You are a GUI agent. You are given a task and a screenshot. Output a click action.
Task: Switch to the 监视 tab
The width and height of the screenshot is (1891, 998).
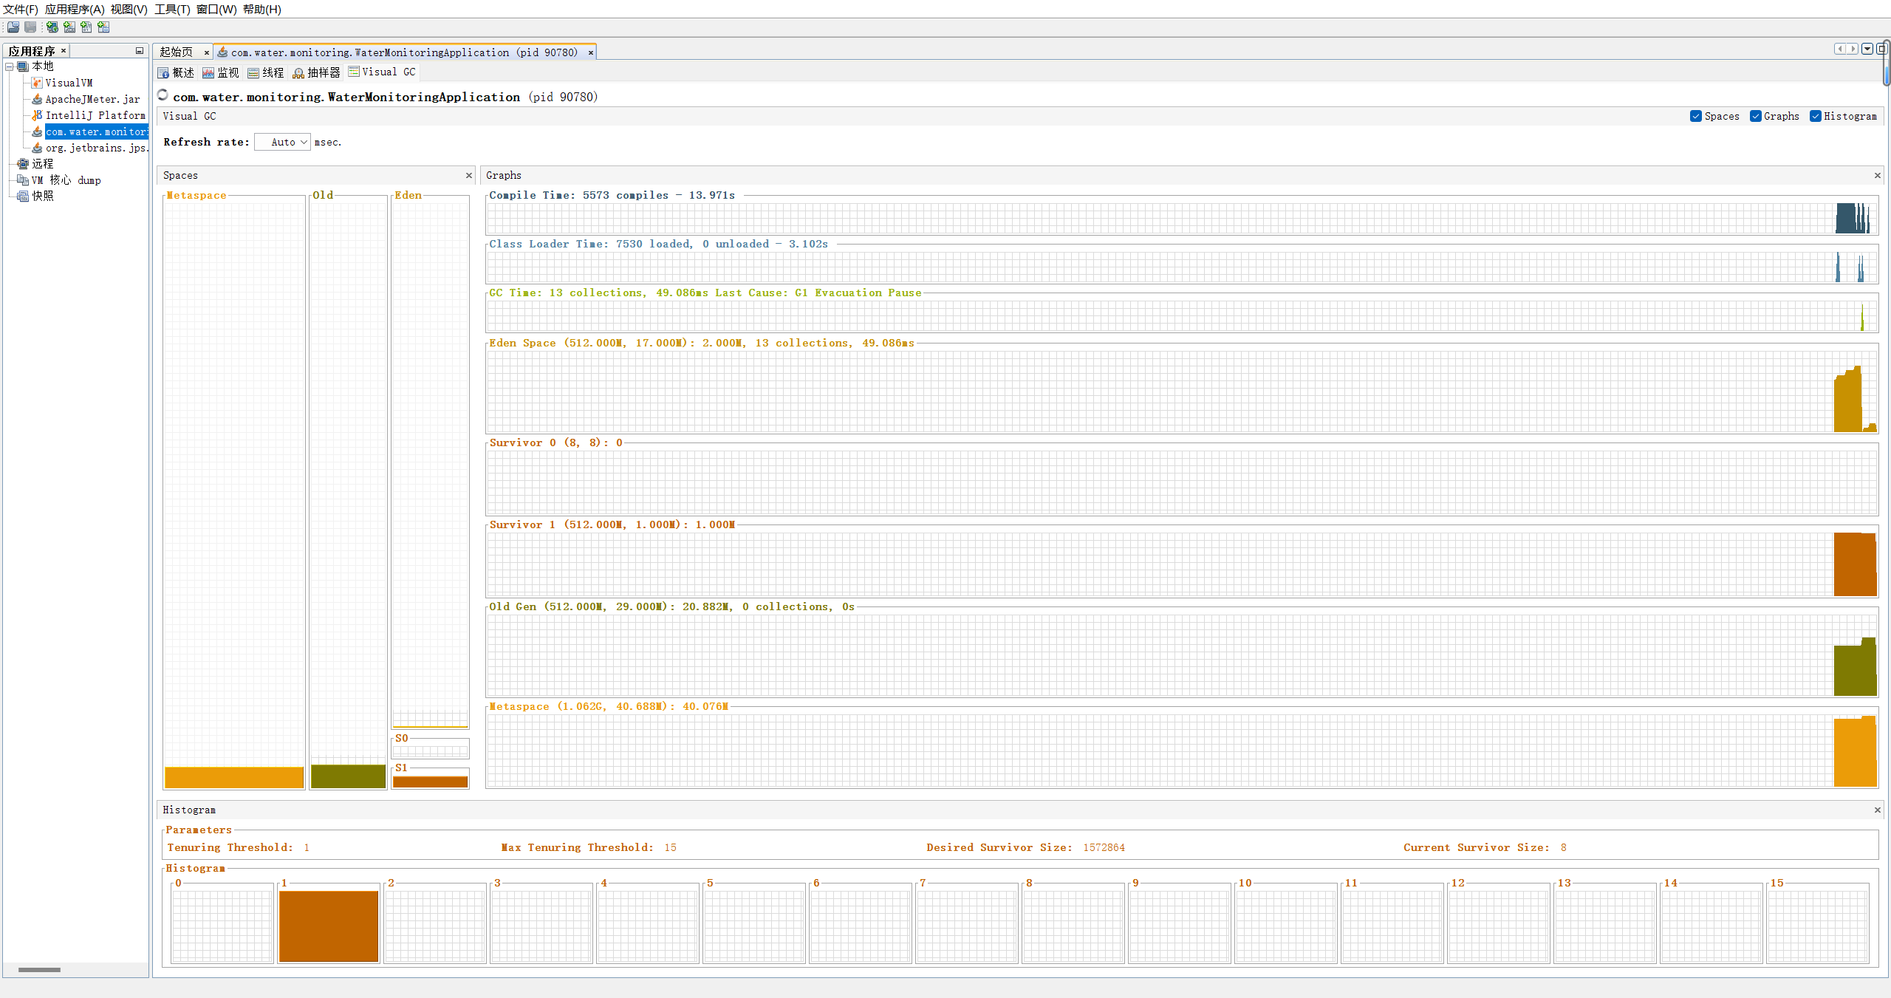tap(221, 72)
